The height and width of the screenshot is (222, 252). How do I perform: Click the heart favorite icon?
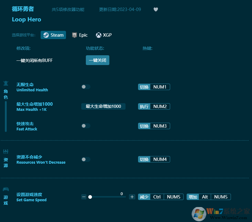(x=156, y=9)
